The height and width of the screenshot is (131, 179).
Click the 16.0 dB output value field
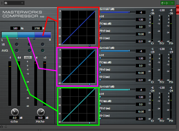point(40,118)
